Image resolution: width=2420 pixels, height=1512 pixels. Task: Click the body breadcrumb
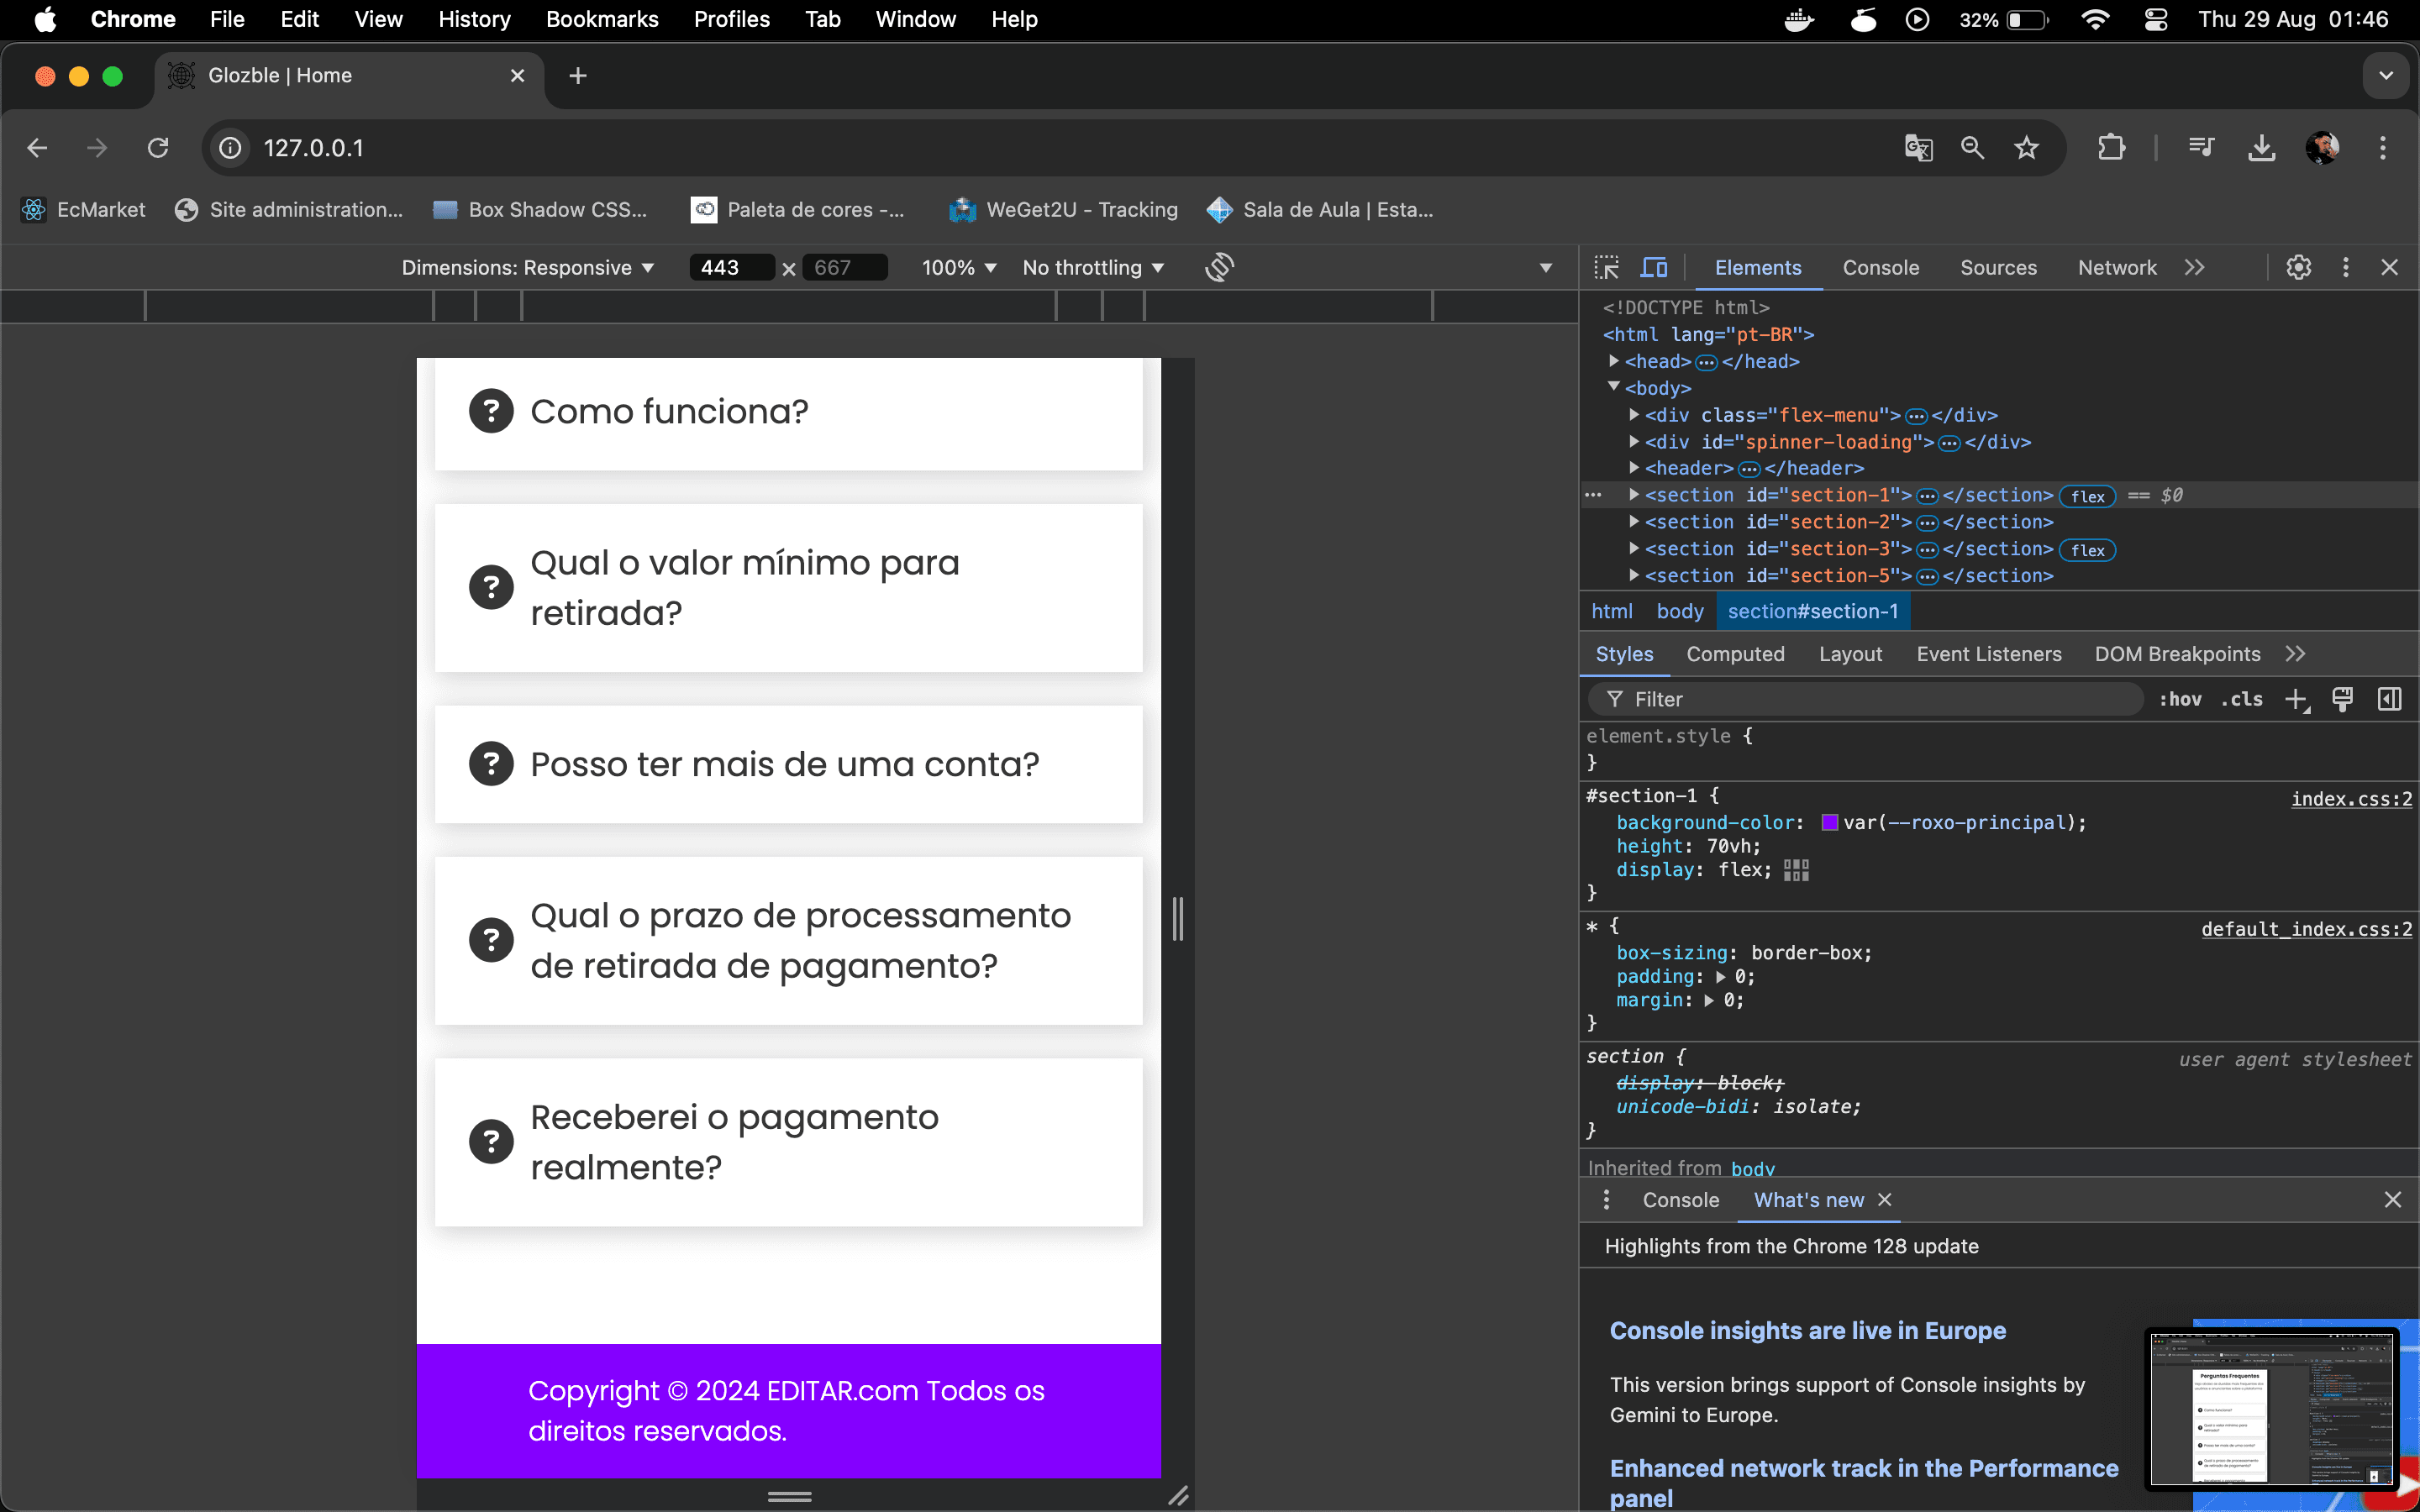[1680, 611]
